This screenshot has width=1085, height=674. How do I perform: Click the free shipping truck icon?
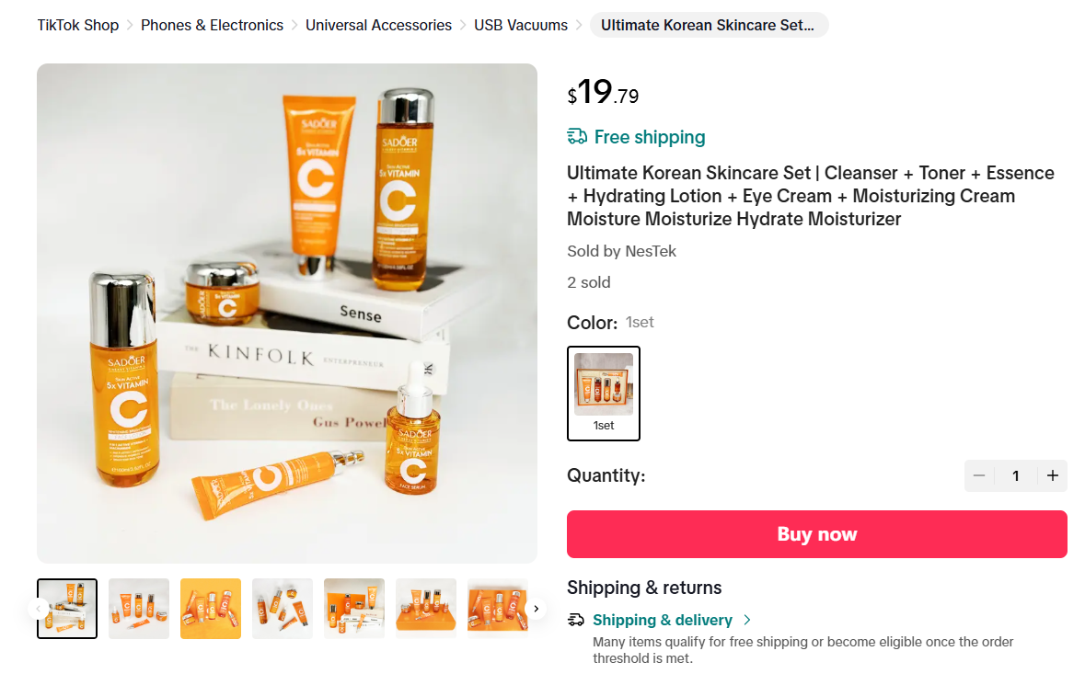pyautogui.click(x=577, y=137)
